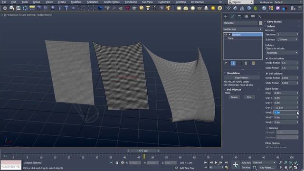Screen dimensions: 304x171
Task: Open Objects to include Automatic dropdown
Action: [282, 53]
